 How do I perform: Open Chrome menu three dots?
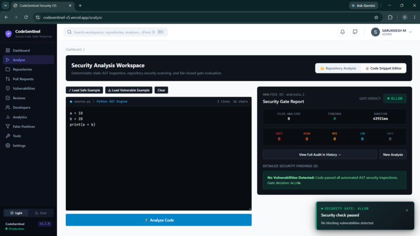point(414,17)
